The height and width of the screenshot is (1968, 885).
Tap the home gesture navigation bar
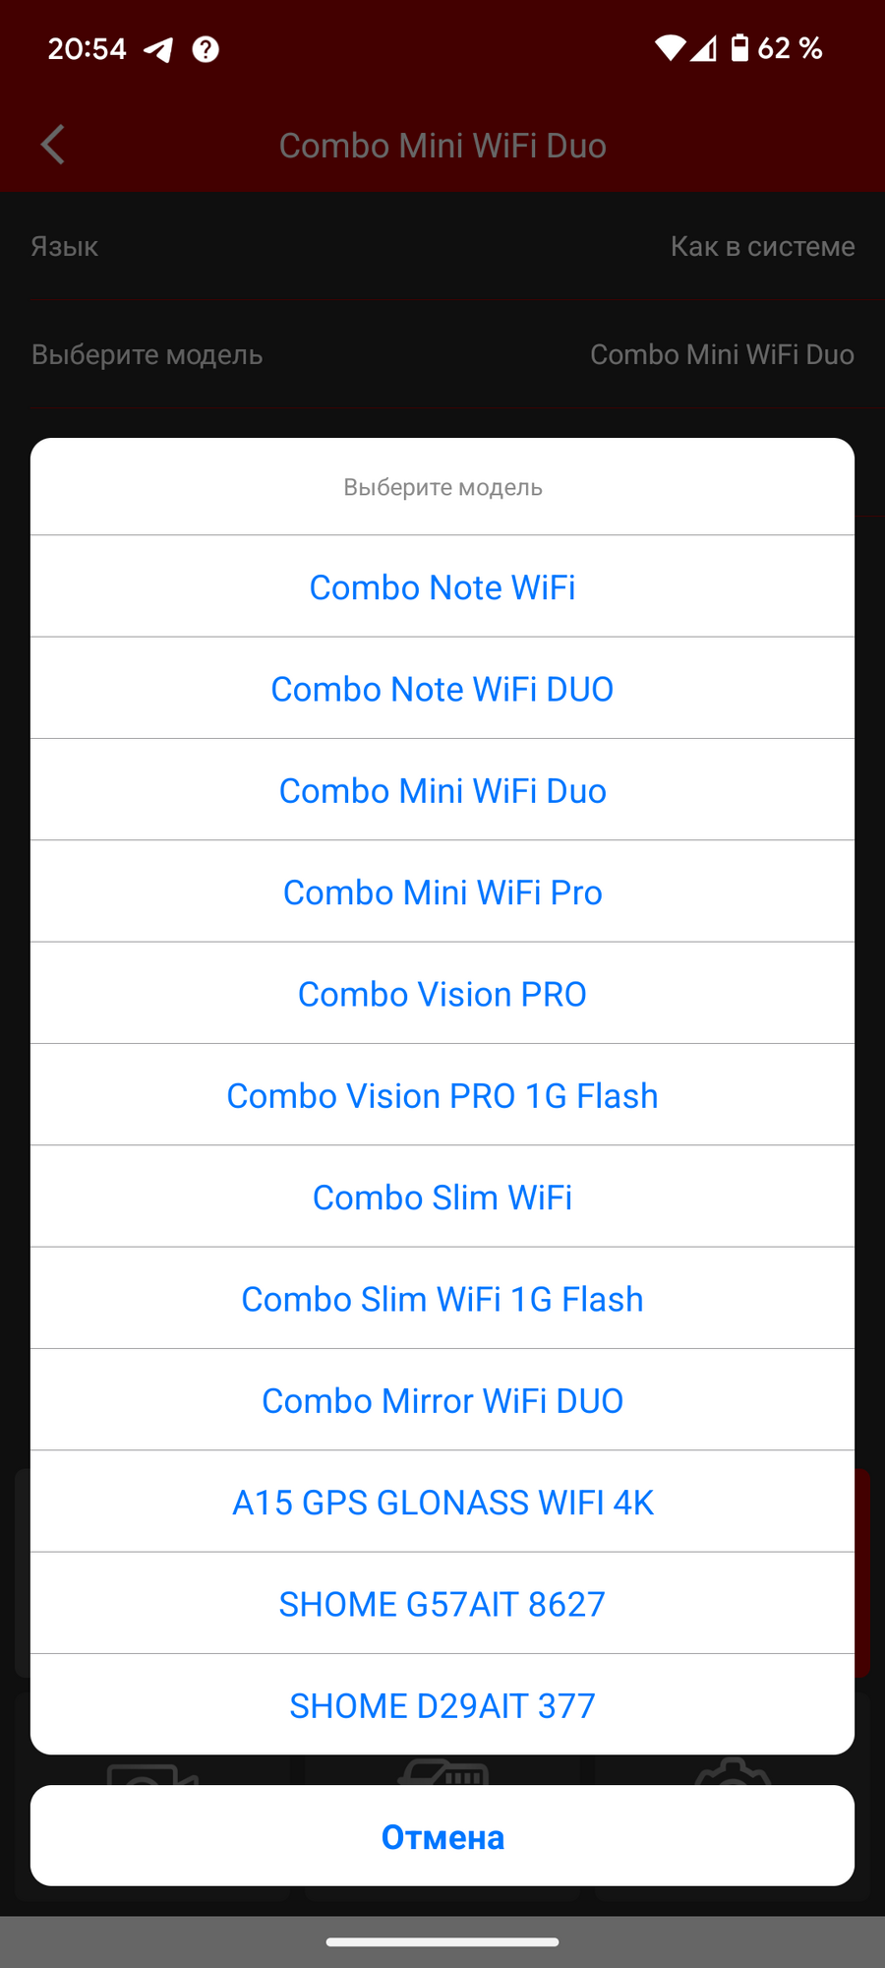[442, 1942]
